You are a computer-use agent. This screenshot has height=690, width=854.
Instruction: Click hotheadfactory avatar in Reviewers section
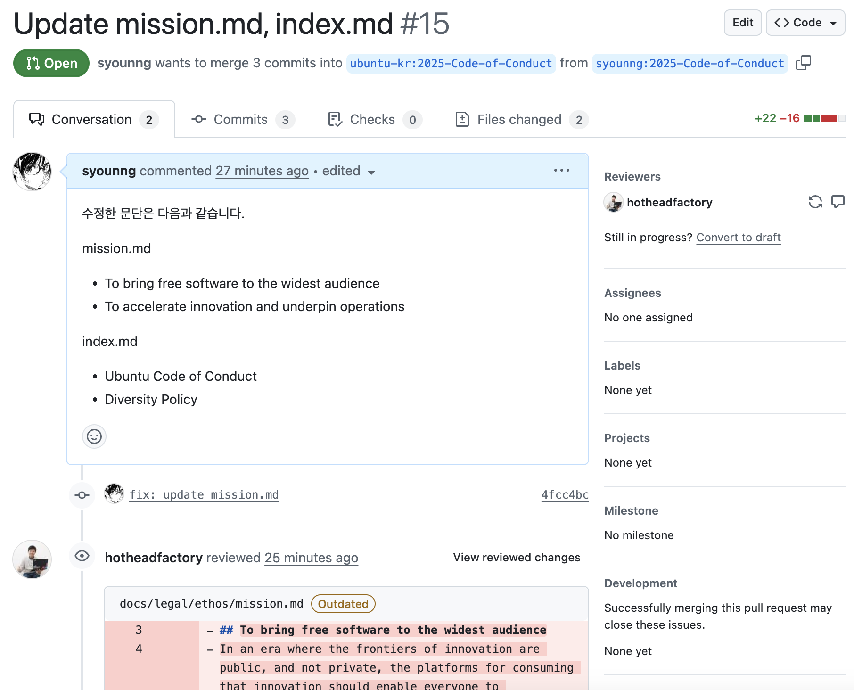pyautogui.click(x=614, y=202)
